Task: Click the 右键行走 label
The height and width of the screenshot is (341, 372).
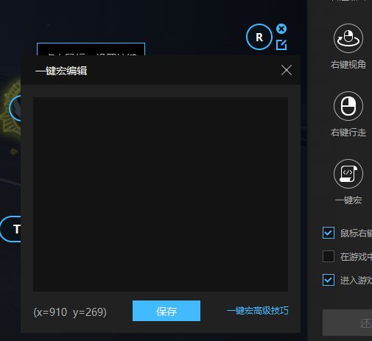Action: pyautogui.click(x=348, y=133)
